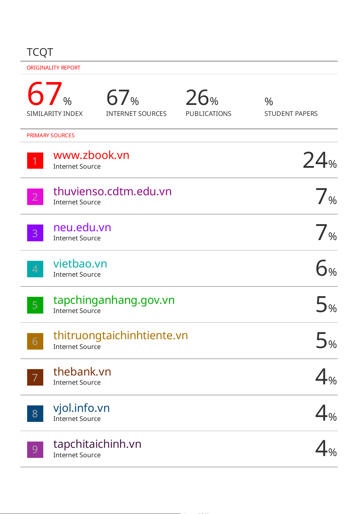Select the purple source badge numbered 3
This screenshot has height=514, width=363.
pyautogui.click(x=35, y=233)
